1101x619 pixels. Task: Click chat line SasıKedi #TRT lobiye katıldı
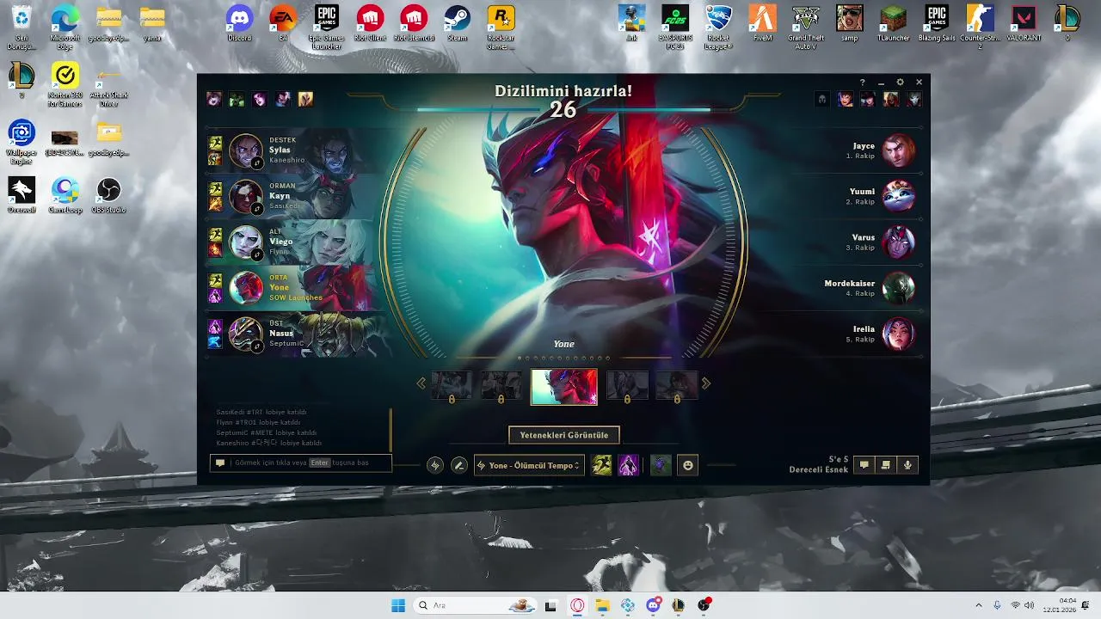click(x=261, y=412)
